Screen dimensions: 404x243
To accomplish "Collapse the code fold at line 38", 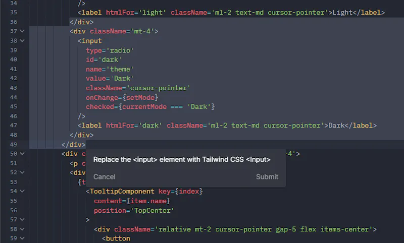I will tap(22, 41).
